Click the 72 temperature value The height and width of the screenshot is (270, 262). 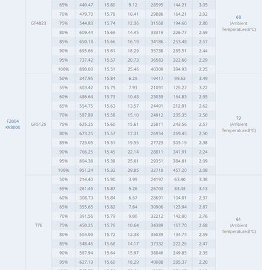coord(238,118)
